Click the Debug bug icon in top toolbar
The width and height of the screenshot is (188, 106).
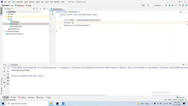[169, 5]
